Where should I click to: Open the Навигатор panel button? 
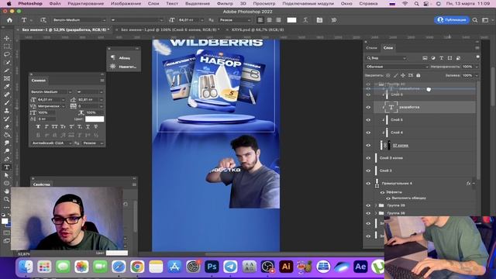[x=124, y=67]
